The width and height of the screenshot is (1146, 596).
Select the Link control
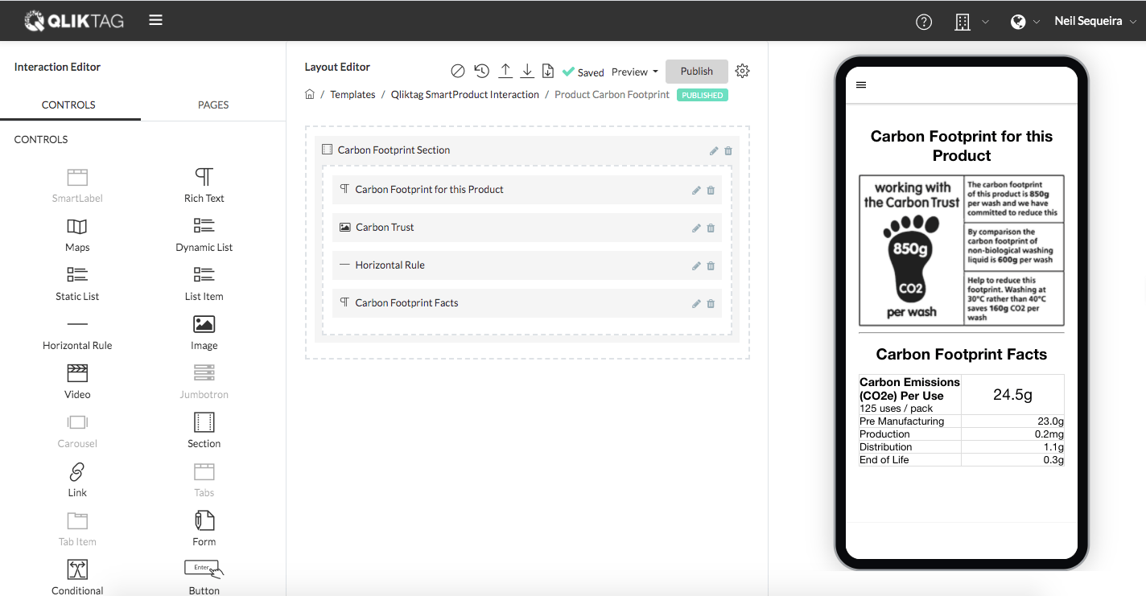tap(77, 479)
